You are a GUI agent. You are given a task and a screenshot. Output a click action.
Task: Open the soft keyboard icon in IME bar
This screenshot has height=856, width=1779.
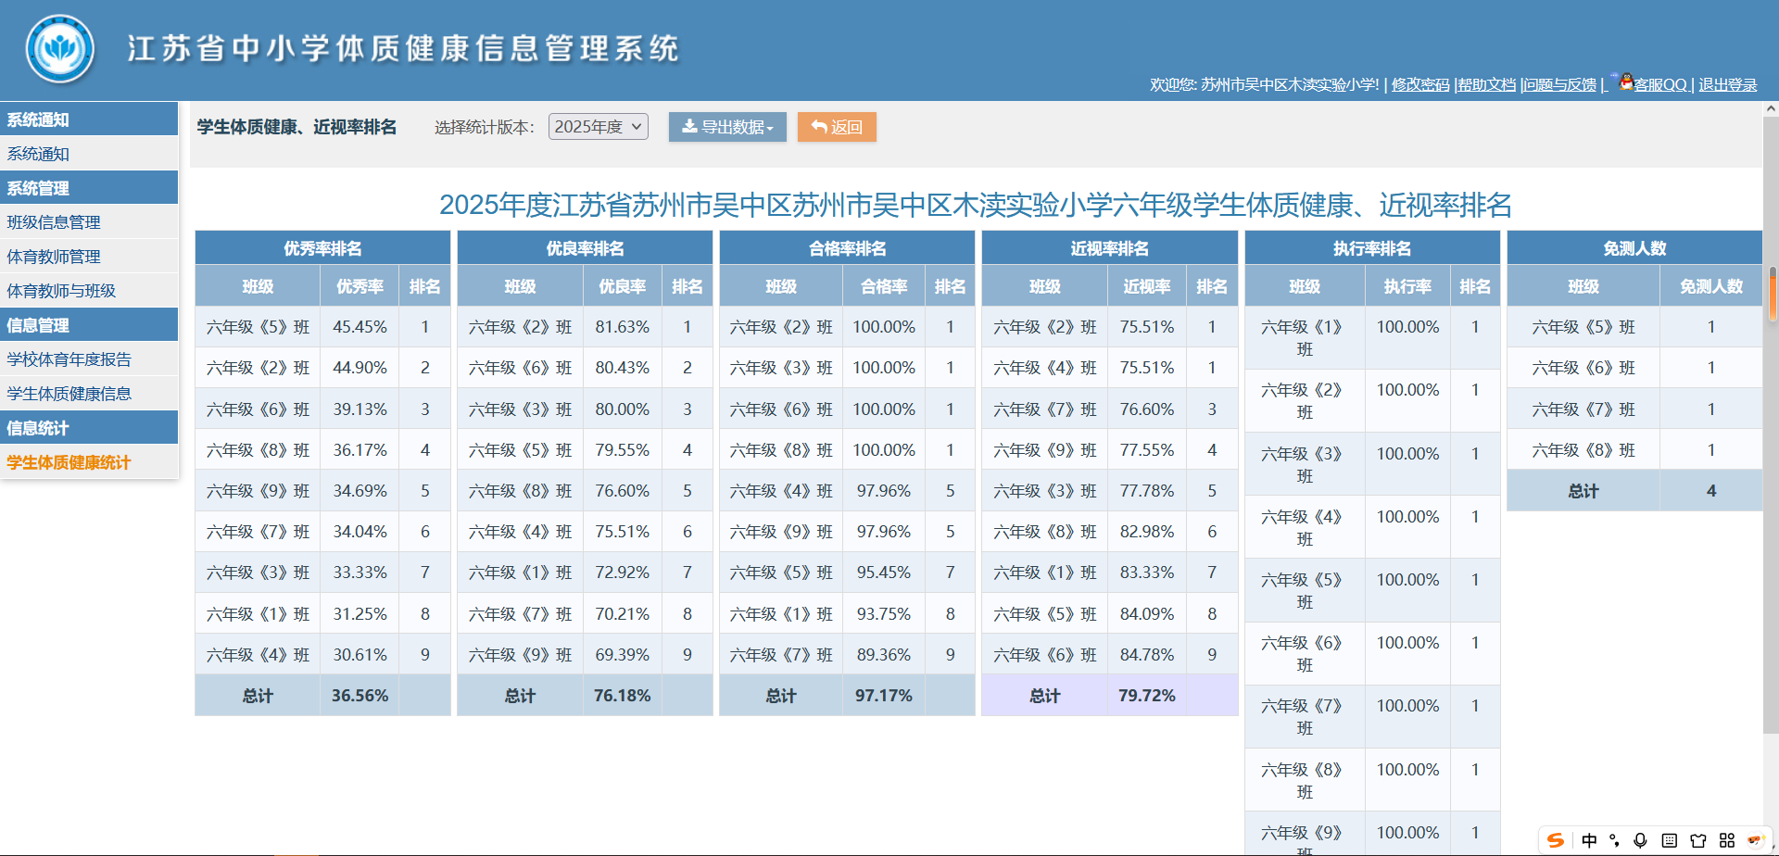point(1669,840)
